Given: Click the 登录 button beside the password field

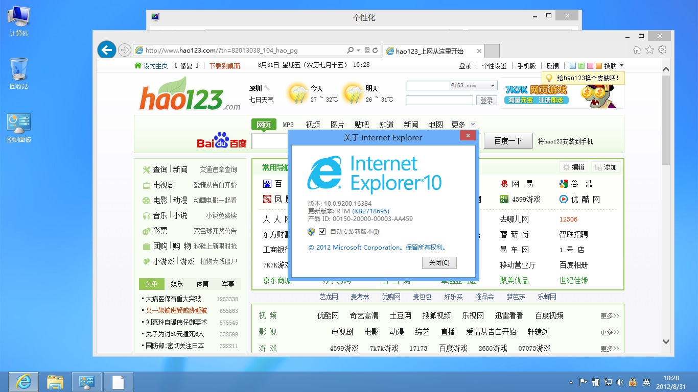Looking at the screenshot, I should (x=486, y=101).
